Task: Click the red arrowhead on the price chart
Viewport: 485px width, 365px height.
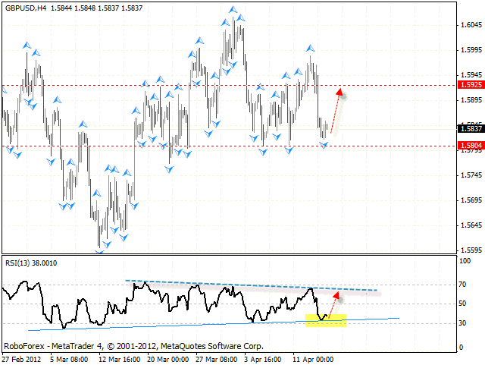Action: point(342,93)
